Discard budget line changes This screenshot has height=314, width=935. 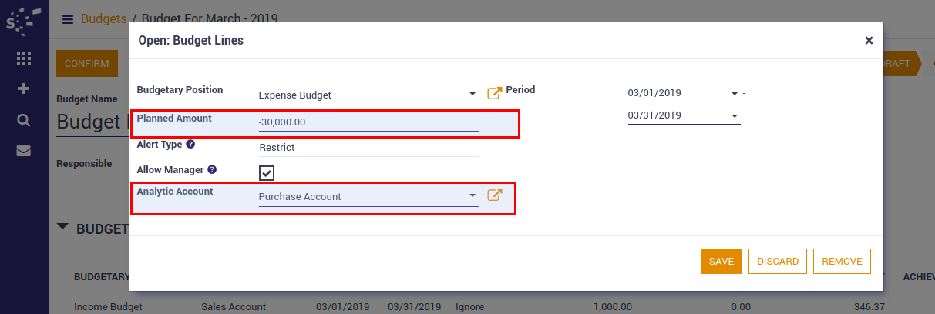pos(778,261)
